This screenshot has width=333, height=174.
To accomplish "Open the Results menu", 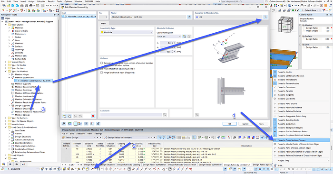I will (x=51, y=1).
